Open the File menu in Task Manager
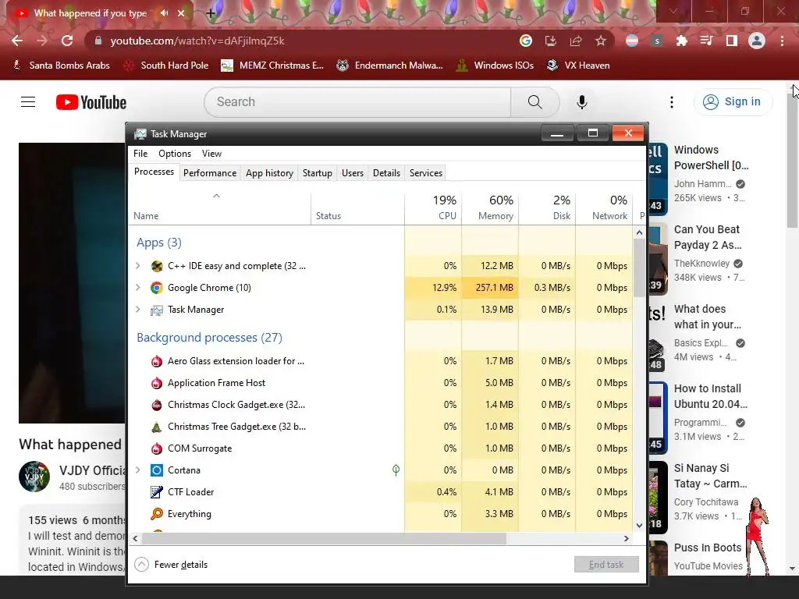The height and width of the screenshot is (599, 799). coord(140,154)
